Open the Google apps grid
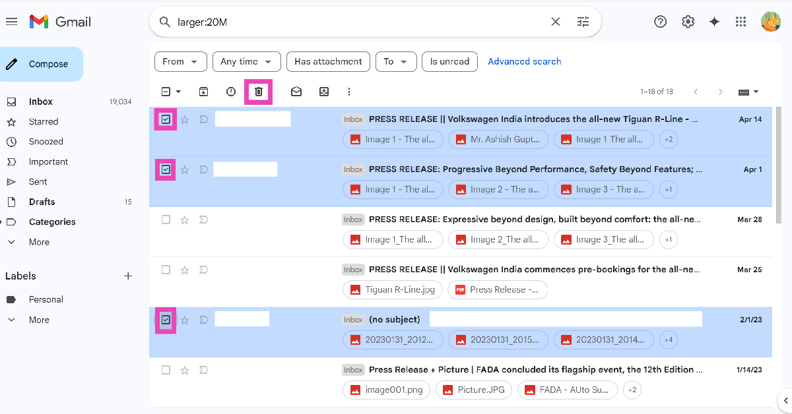This screenshot has width=792, height=414. pos(741,22)
